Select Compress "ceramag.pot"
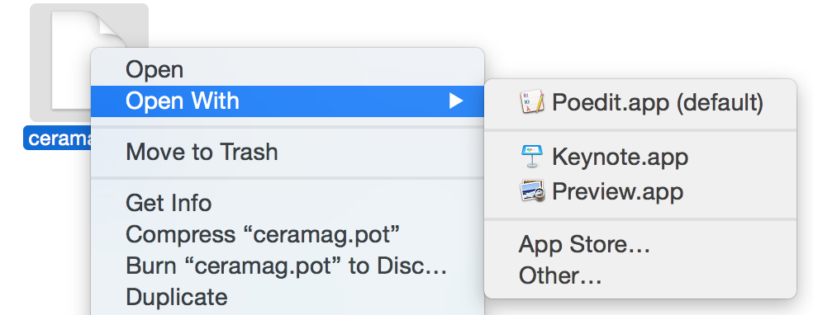Screen dimensions: 813x315 coord(288,234)
